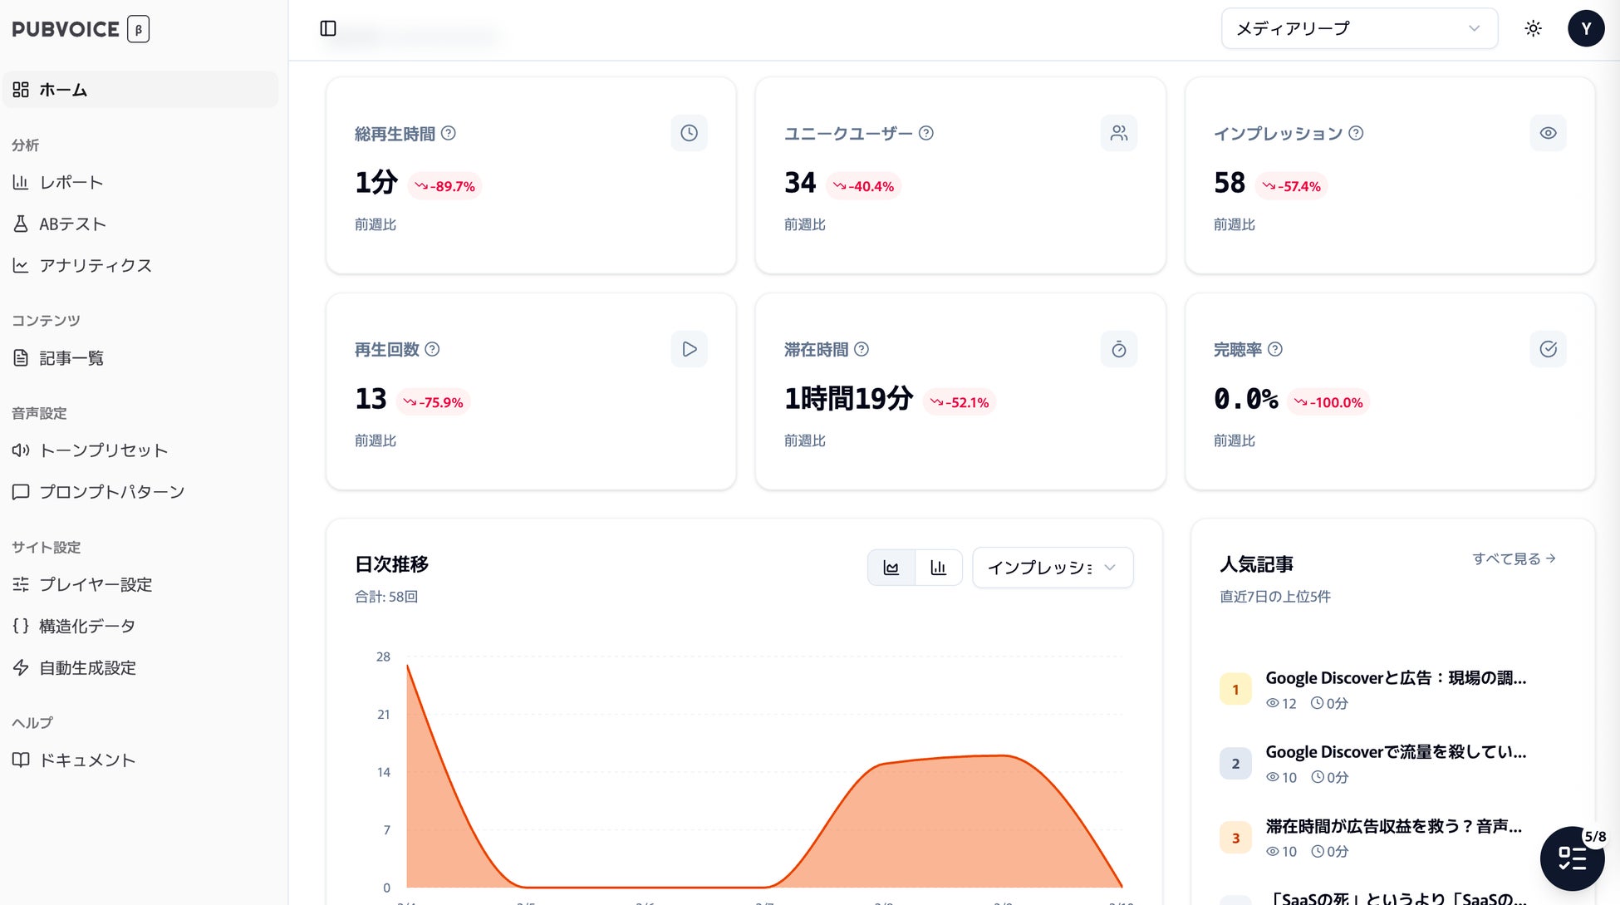Click the すべて見る link
This screenshot has height=905, width=1620.
[1513, 558]
